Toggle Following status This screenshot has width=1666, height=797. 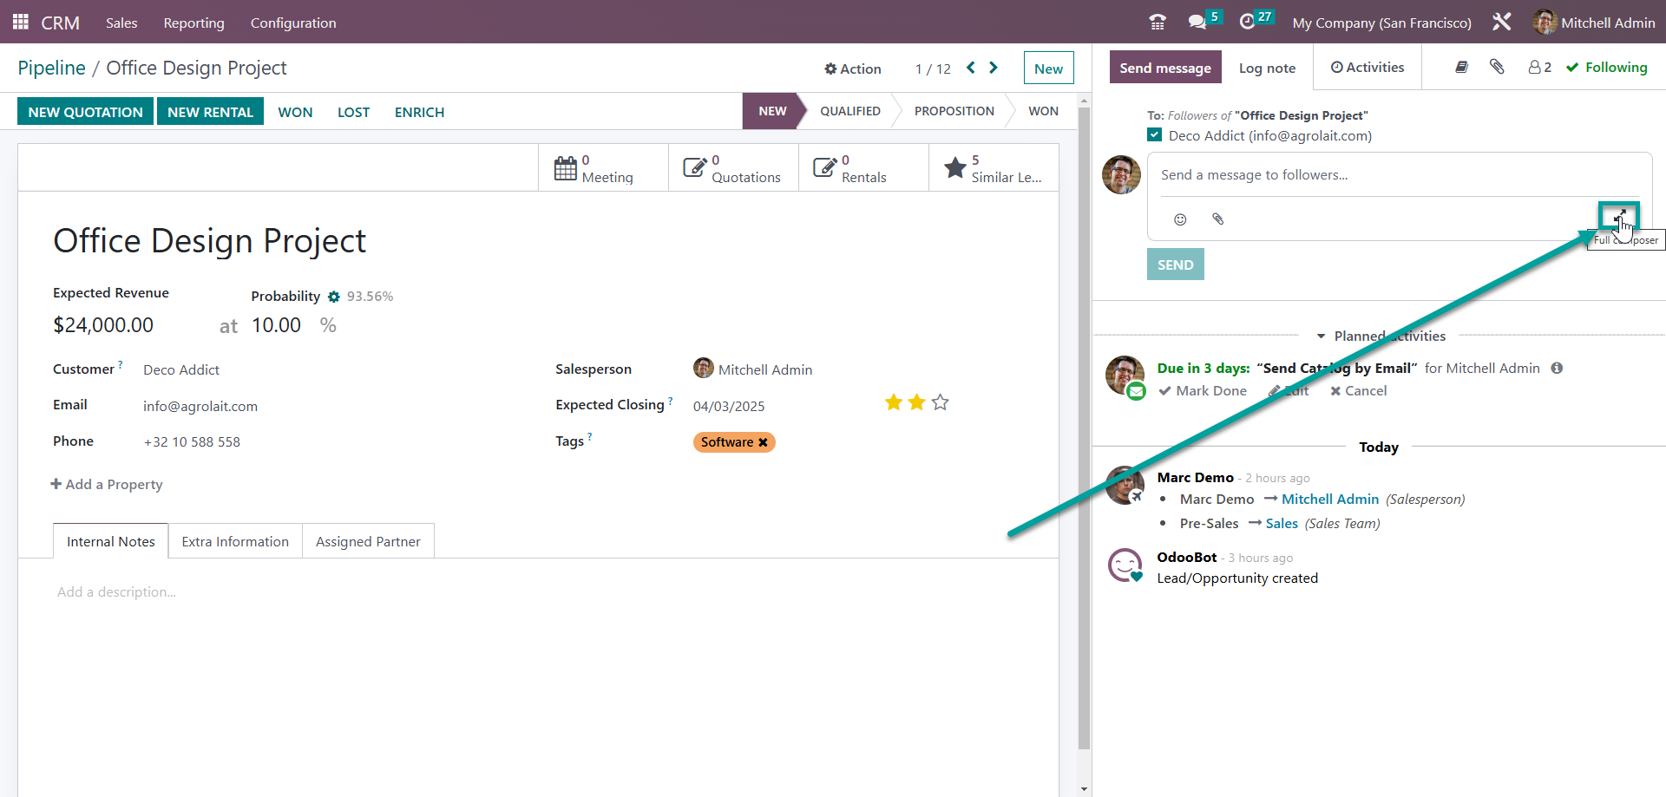pos(1607,67)
